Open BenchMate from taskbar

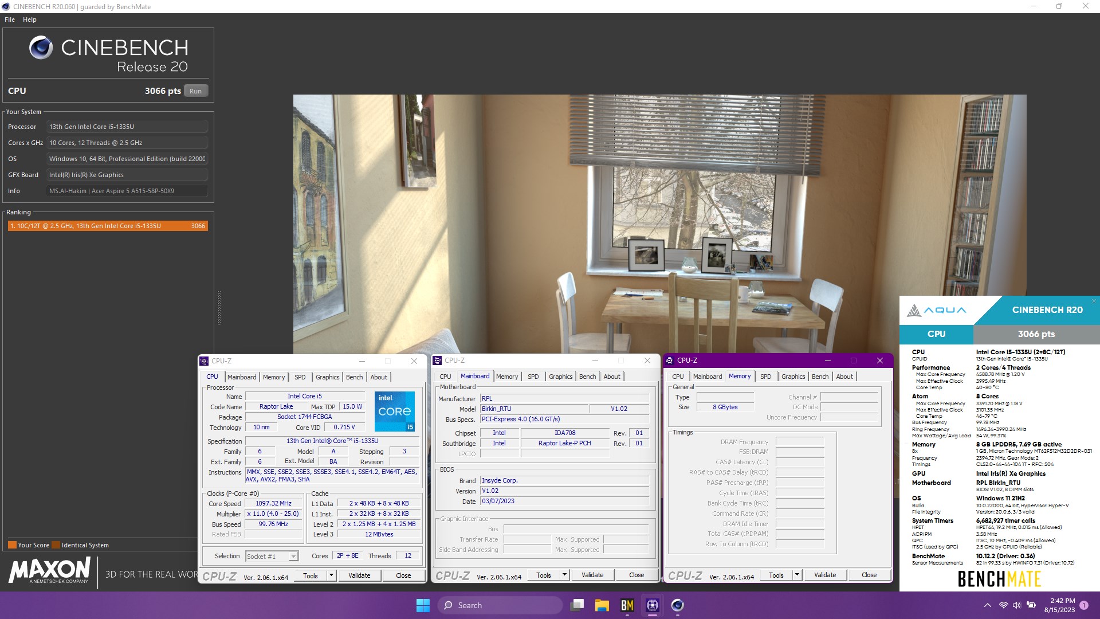[627, 605]
